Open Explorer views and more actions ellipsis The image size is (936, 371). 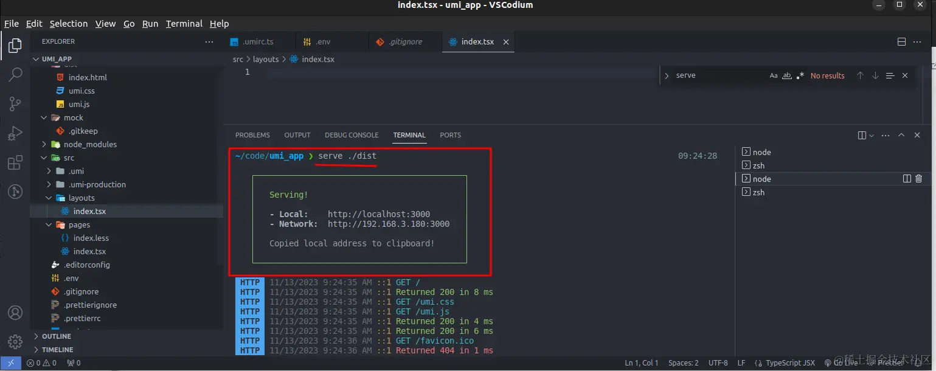pos(209,42)
